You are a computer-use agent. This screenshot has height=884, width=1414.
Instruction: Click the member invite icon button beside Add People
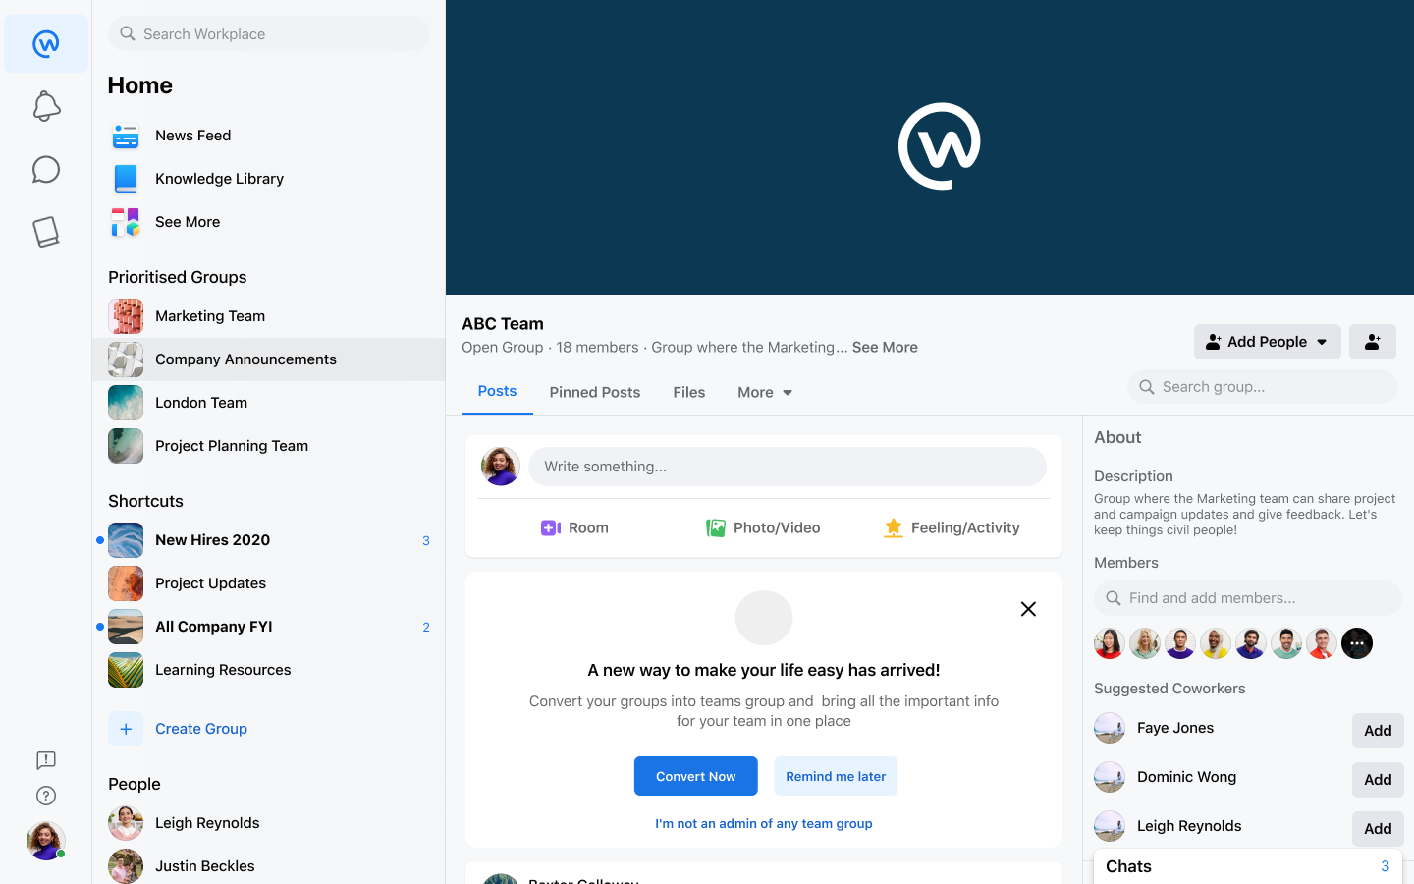click(x=1373, y=342)
